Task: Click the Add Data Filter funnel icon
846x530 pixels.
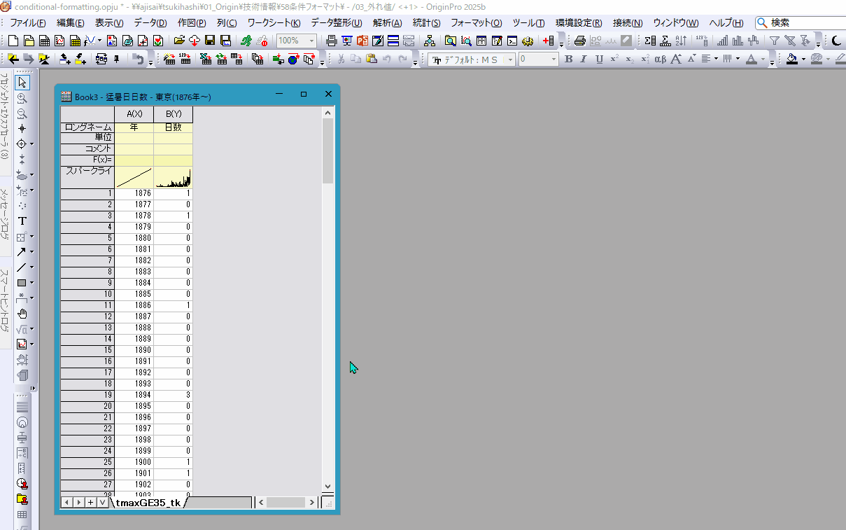Action: point(775,41)
